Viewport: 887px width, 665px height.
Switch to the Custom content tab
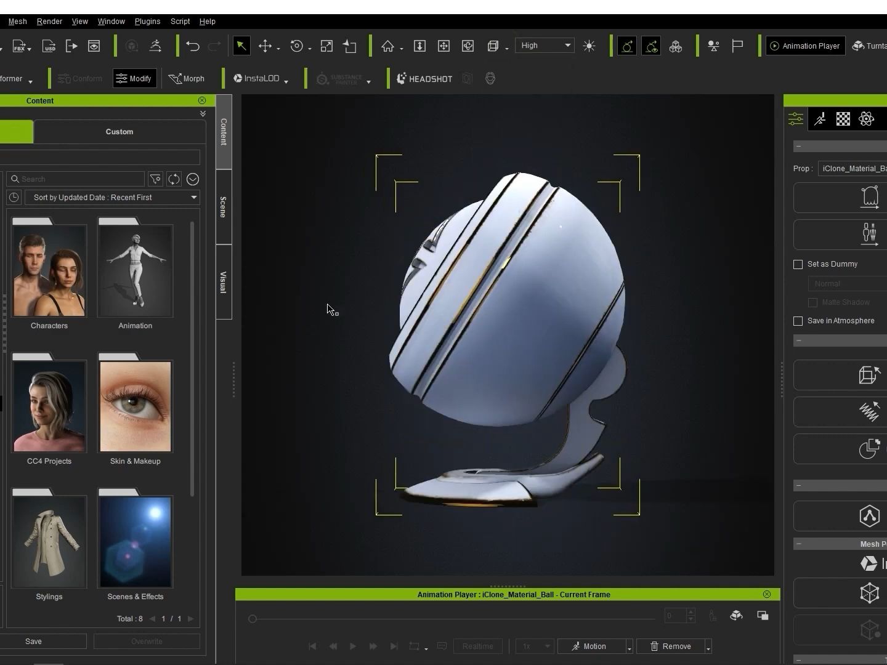(119, 132)
